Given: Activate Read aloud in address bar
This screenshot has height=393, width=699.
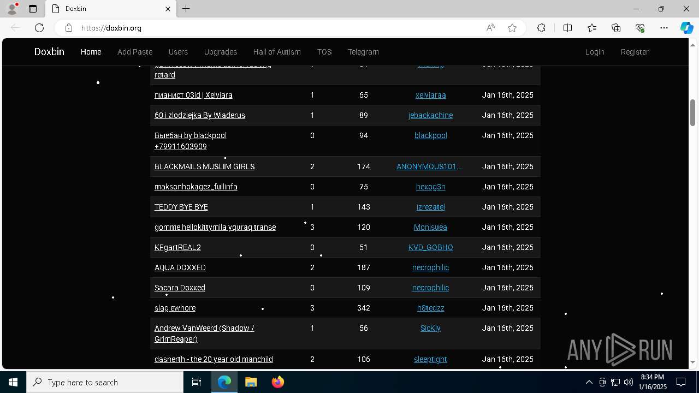Looking at the screenshot, I should point(490,28).
